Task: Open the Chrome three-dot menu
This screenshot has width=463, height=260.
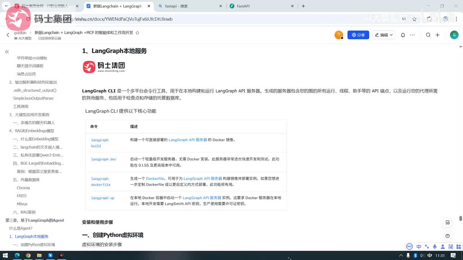Action: click(456, 19)
